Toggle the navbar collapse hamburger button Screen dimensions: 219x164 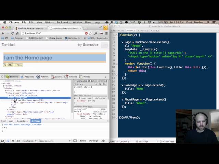click(104, 45)
